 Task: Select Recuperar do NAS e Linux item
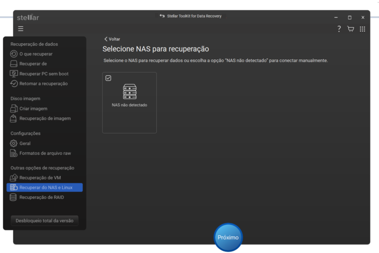[x=44, y=187]
